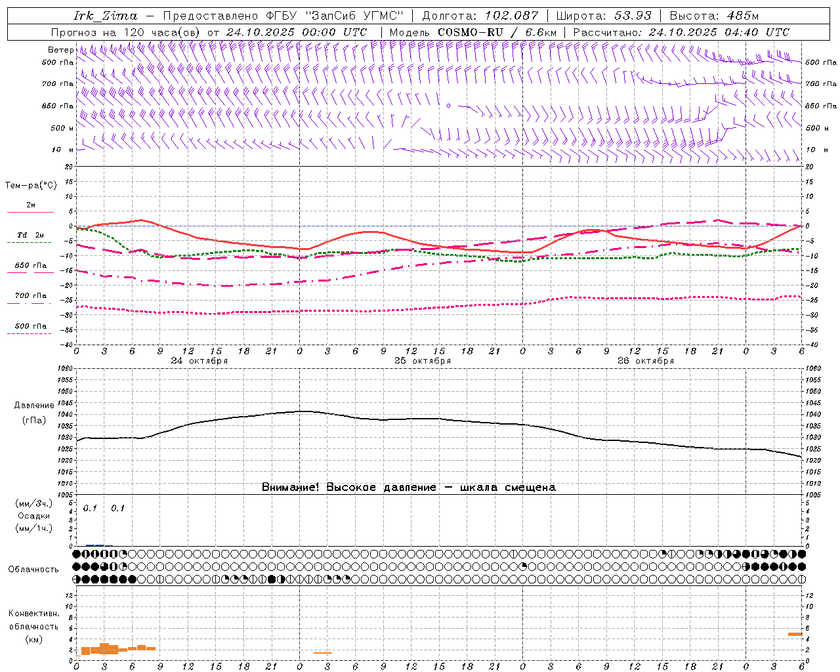Click the "Td 2м" dew point legend entry
This screenshot has height=672, width=840.
[x=31, y=235]
